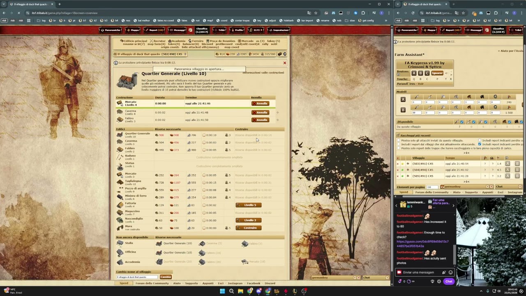Click the Ignorer button in FA Keypress
Viewport: 526px width, 296px height.
pyautogui.click(x=437, y=73)
